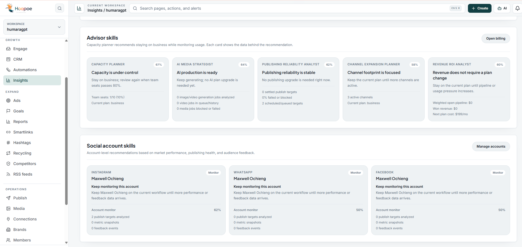Click Maxwell Ochieng on the Facebook card
Screen dimensions: 522x247
392,179
